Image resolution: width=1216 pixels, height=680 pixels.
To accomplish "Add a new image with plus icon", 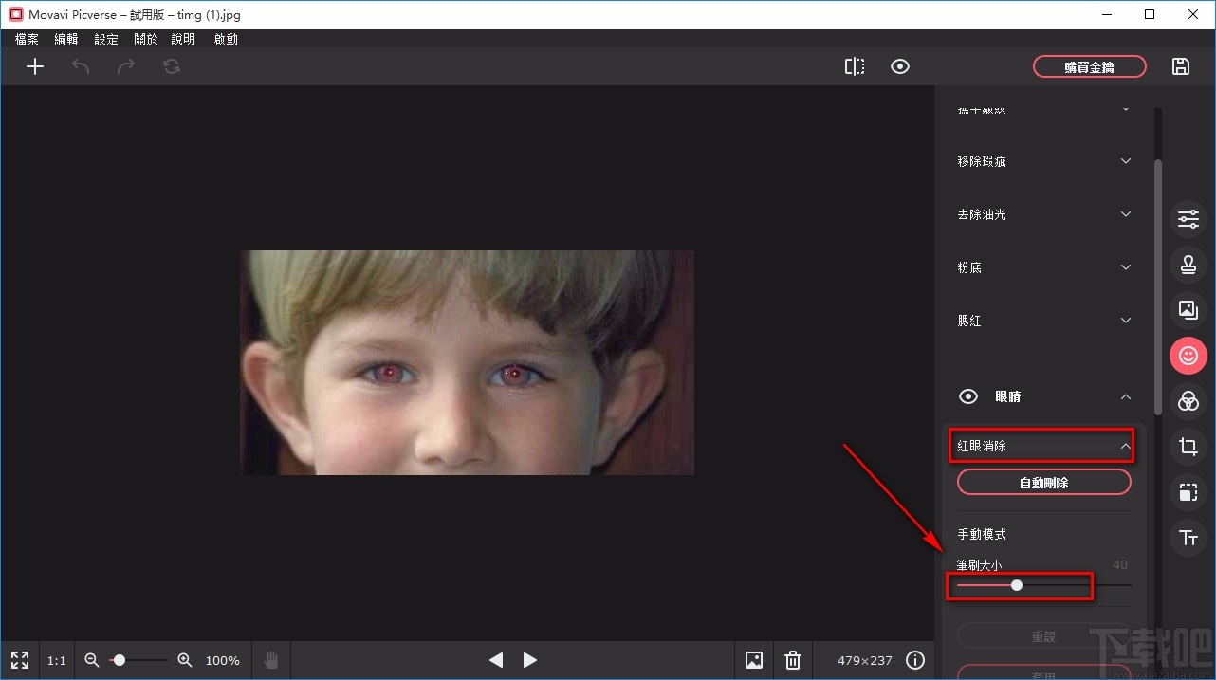I will click(x=35, y=66).
